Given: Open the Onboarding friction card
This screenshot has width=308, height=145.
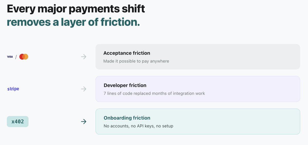Looking at the screenshot, I should [198, 121].
